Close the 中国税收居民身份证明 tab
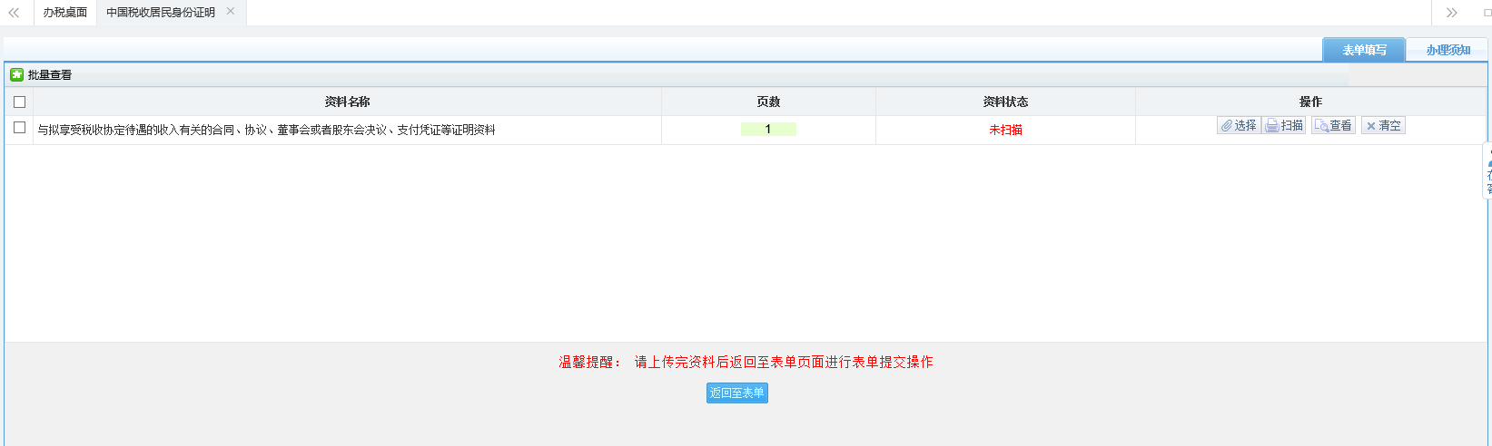The image size is (1492, 446). [x=231, y=12]
